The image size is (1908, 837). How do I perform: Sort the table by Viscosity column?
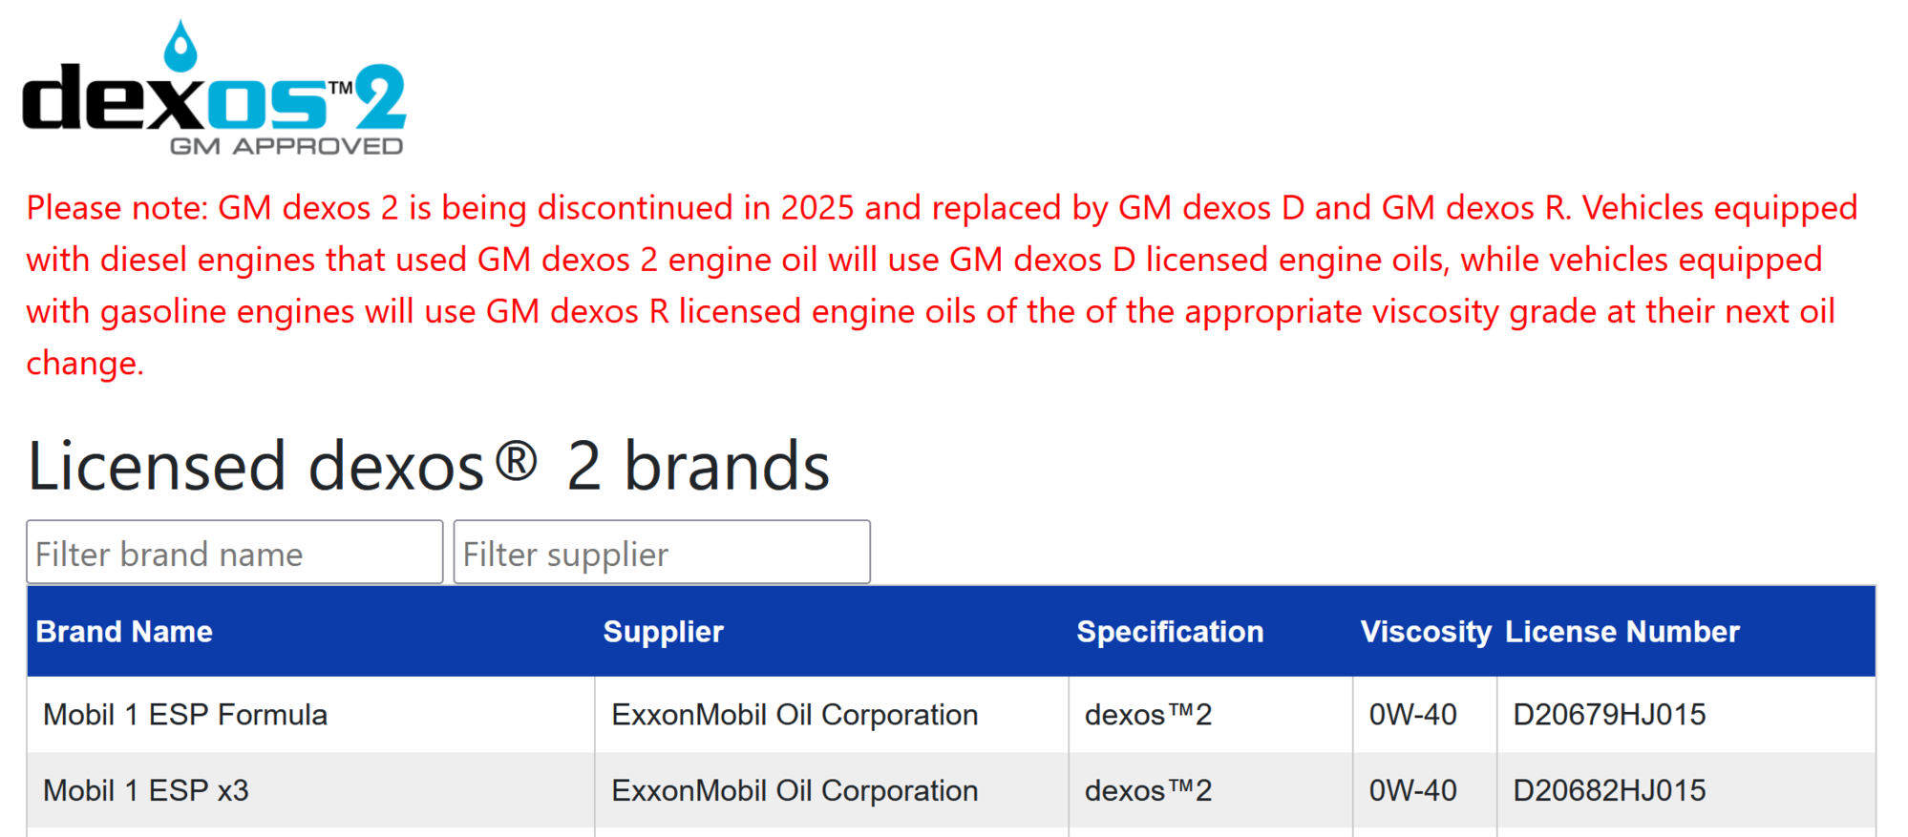(x=1425, y=631)
